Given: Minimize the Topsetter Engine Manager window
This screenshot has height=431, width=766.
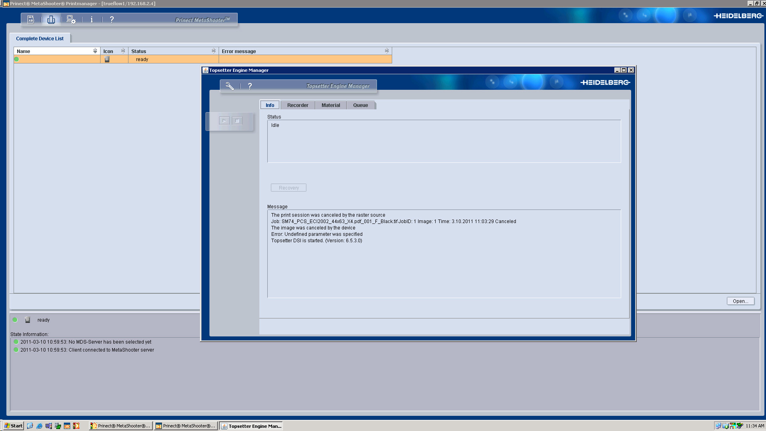Looking at the screenshot, I should coord(617,70).
